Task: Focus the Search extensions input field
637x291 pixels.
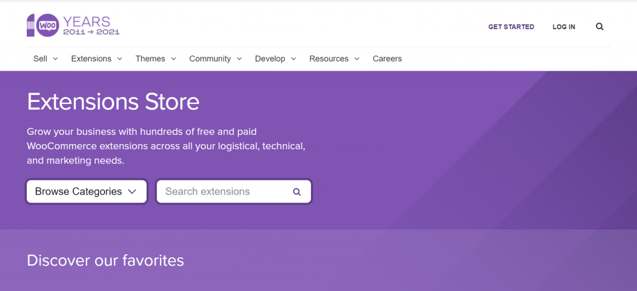Action: tap(234, 192)
